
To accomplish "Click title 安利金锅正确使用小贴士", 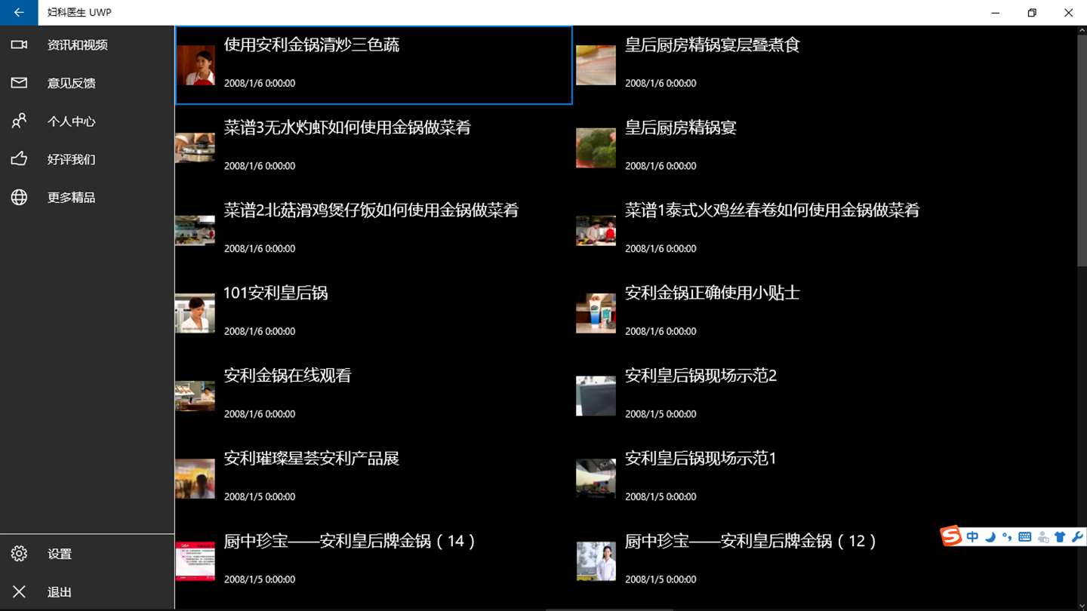I will pyautogui.click(x=713, y=293).
